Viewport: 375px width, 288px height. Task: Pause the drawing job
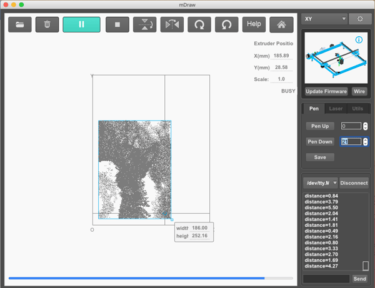(81, 24)
